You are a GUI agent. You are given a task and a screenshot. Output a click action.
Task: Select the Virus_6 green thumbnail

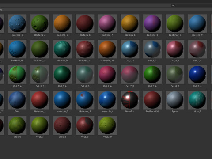click(x=17, y=125)
